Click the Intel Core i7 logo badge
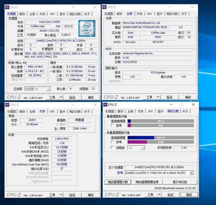 87,28
